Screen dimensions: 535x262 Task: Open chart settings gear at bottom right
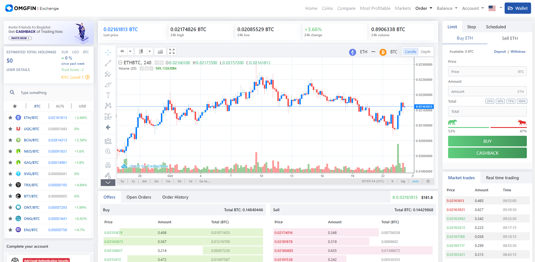pyautogui.click(x=428, y=181)
